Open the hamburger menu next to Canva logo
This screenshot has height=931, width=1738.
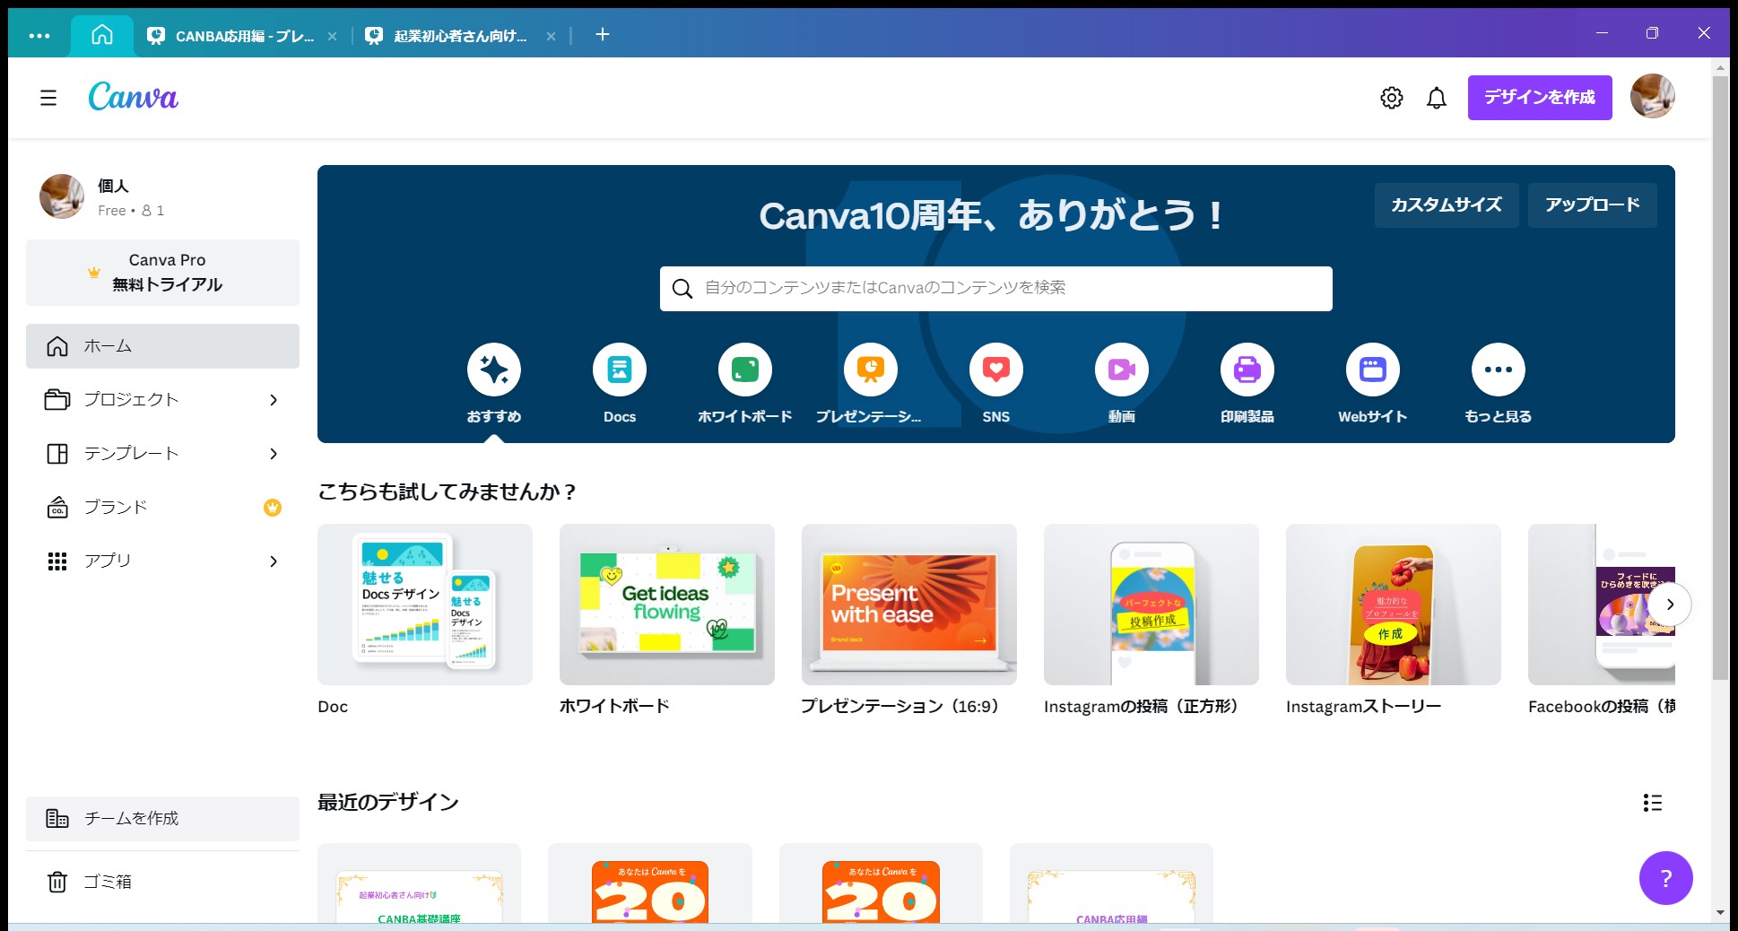tap(48, 98)
